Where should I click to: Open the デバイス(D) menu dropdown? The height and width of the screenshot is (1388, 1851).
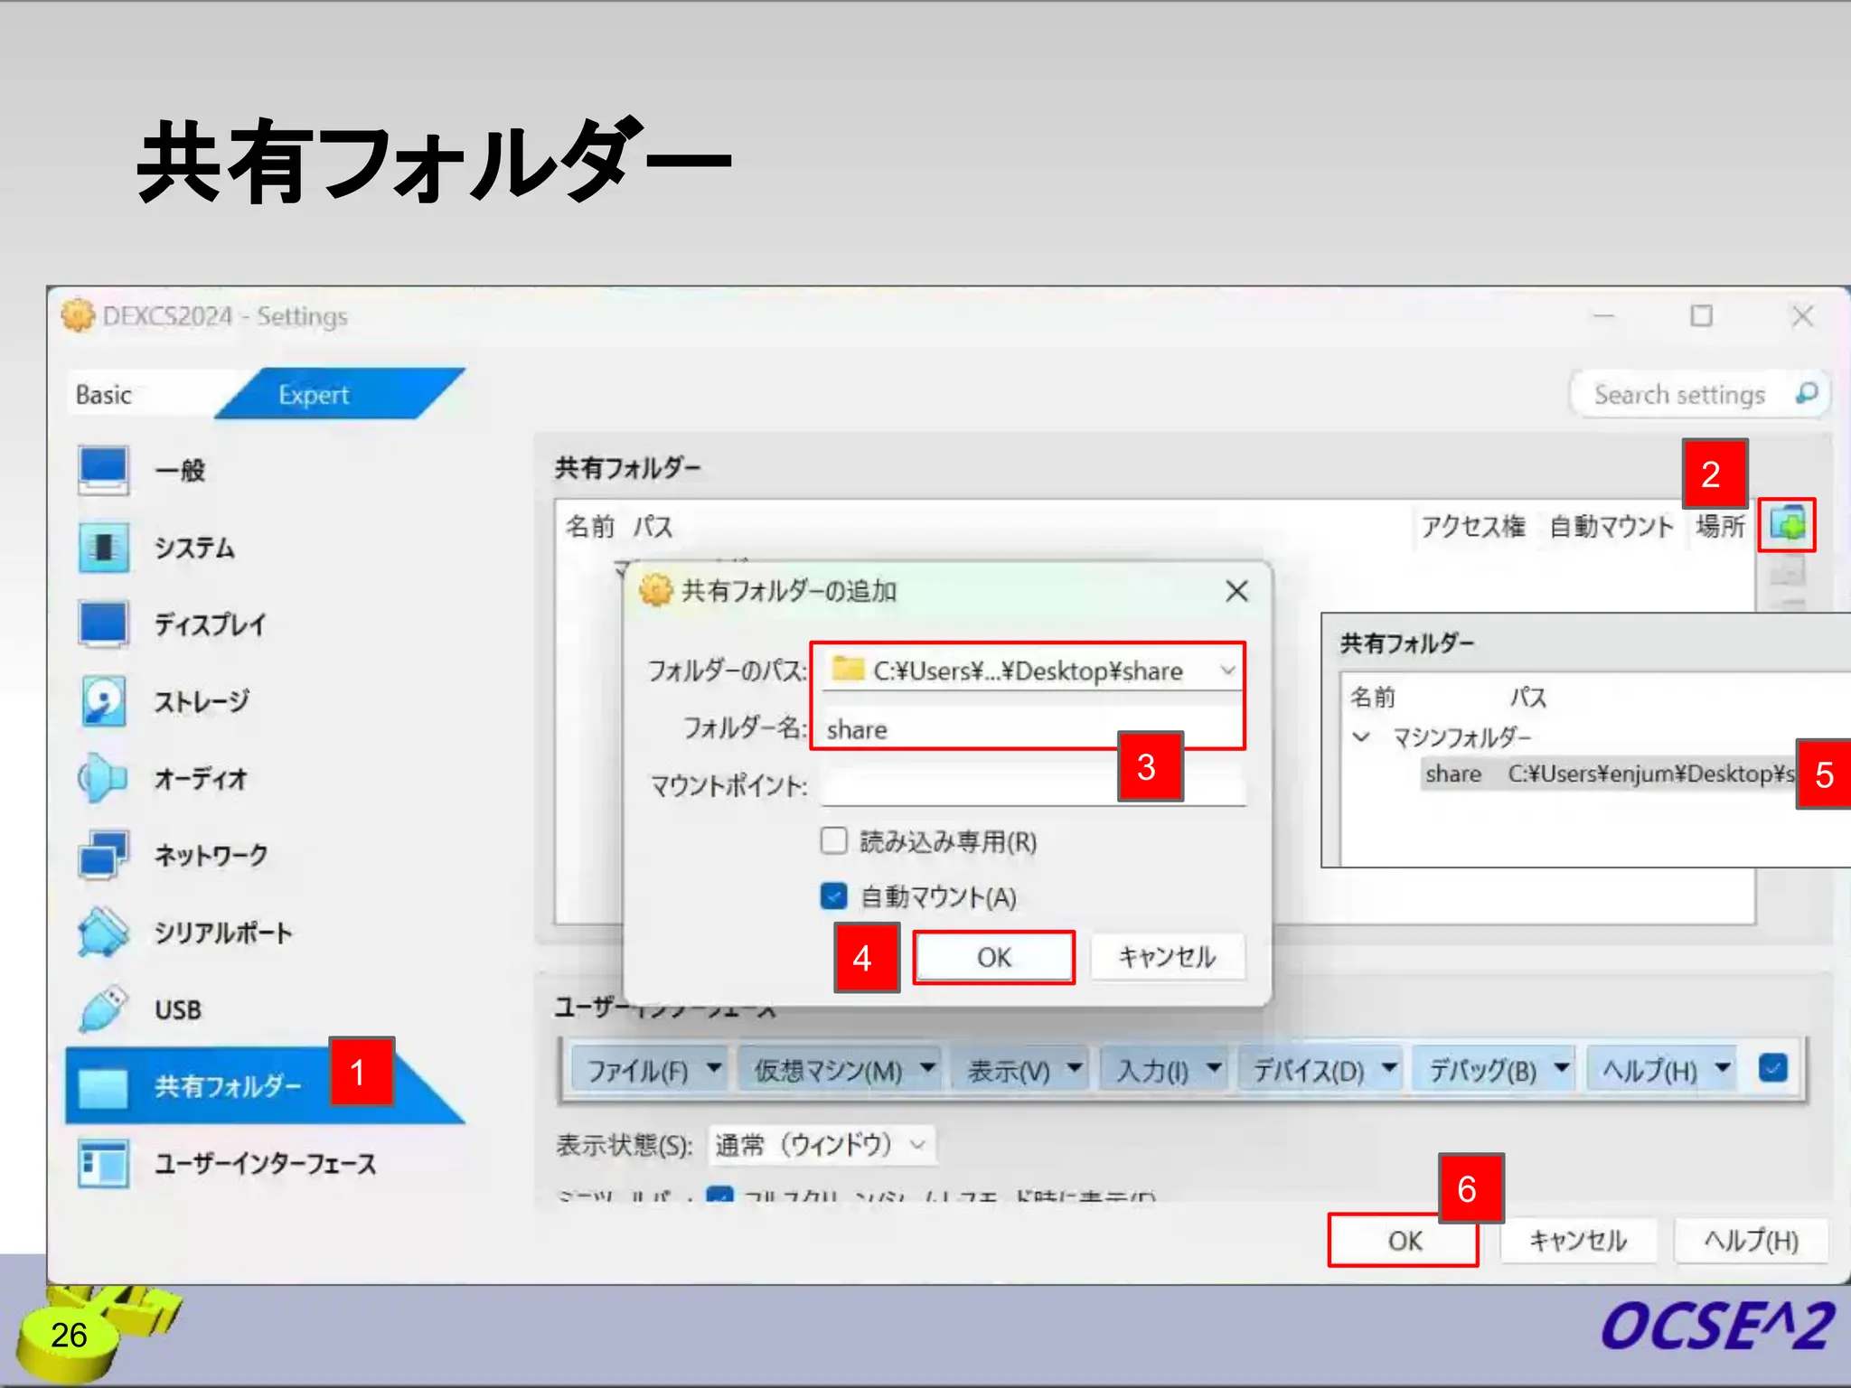pyautogui.click(x=1320, y=1070)
